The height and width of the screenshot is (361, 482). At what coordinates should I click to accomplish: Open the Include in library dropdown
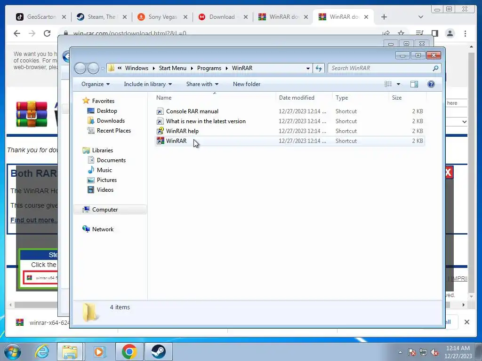(148, 84)
